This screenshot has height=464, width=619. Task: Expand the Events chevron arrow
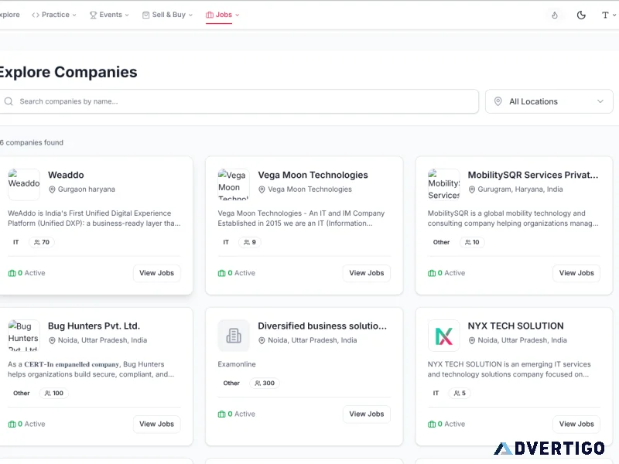pyautogui.click(x=127, y=15)
